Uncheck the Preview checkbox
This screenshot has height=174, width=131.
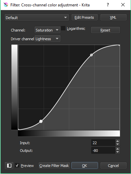pos(17,165)
